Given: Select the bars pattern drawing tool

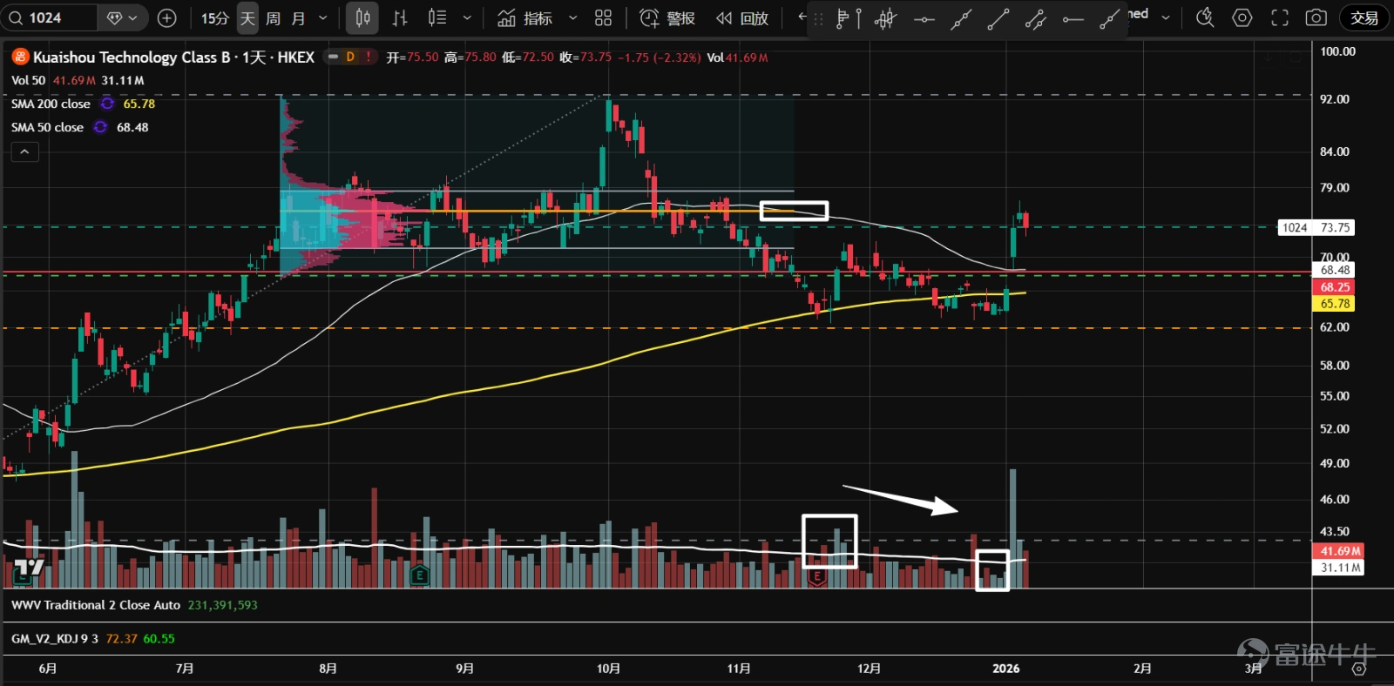Looking at the screenshot, I should point(885,18).
